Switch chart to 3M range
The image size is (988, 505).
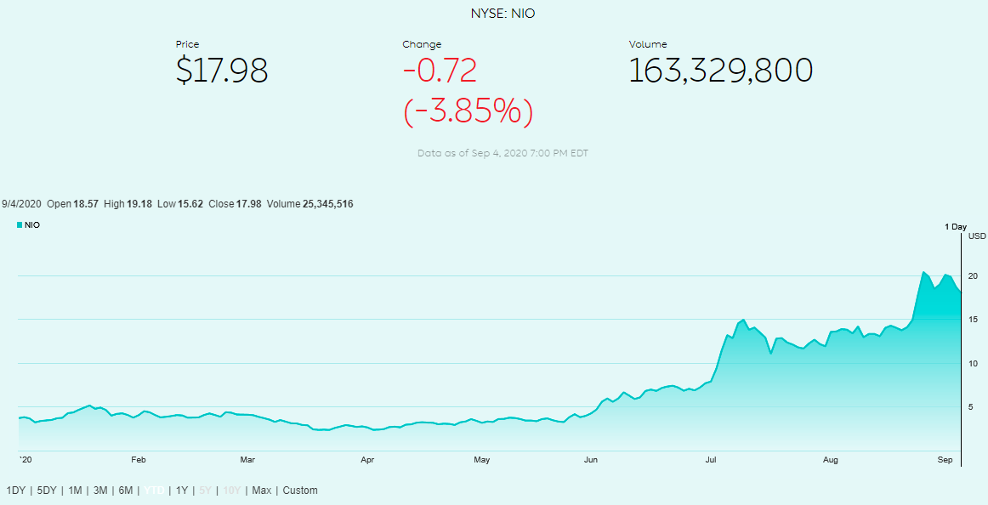(100, 490)
